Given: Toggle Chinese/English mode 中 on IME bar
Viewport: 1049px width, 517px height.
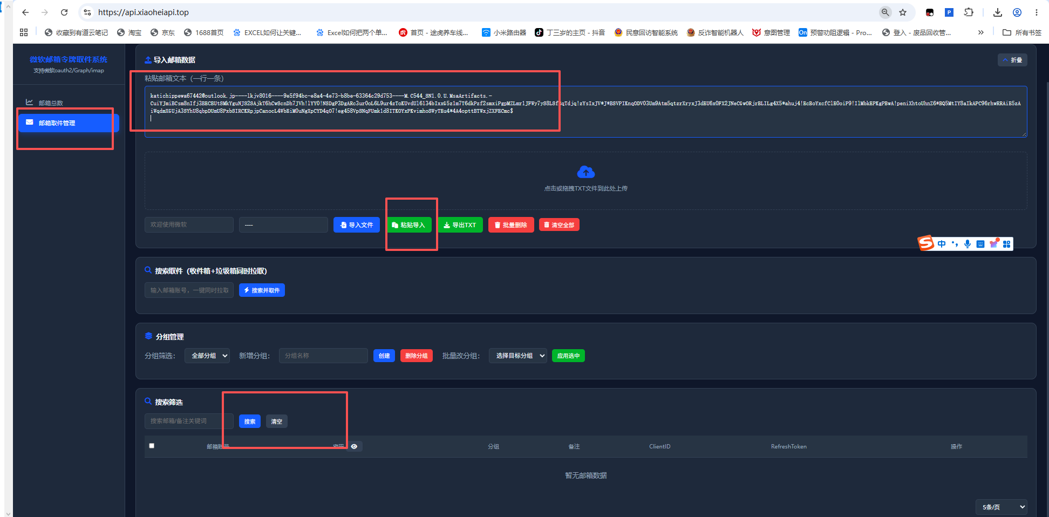Looking at the screenshot, I should point(942,244).
